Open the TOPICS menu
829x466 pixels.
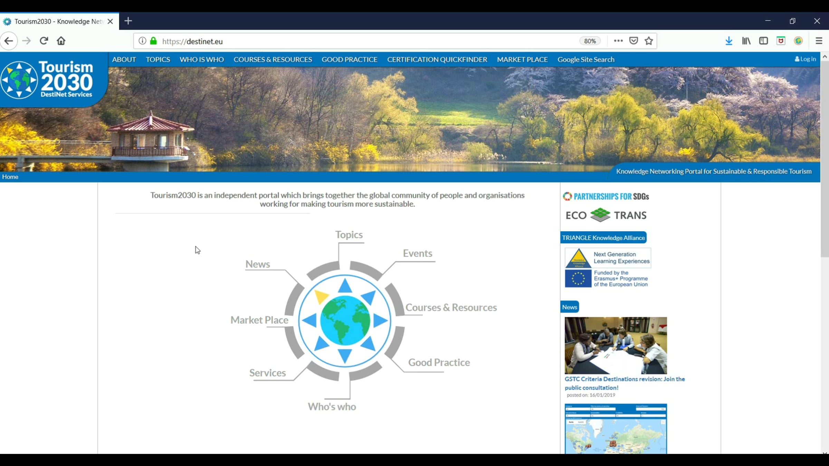click(158, 59)
